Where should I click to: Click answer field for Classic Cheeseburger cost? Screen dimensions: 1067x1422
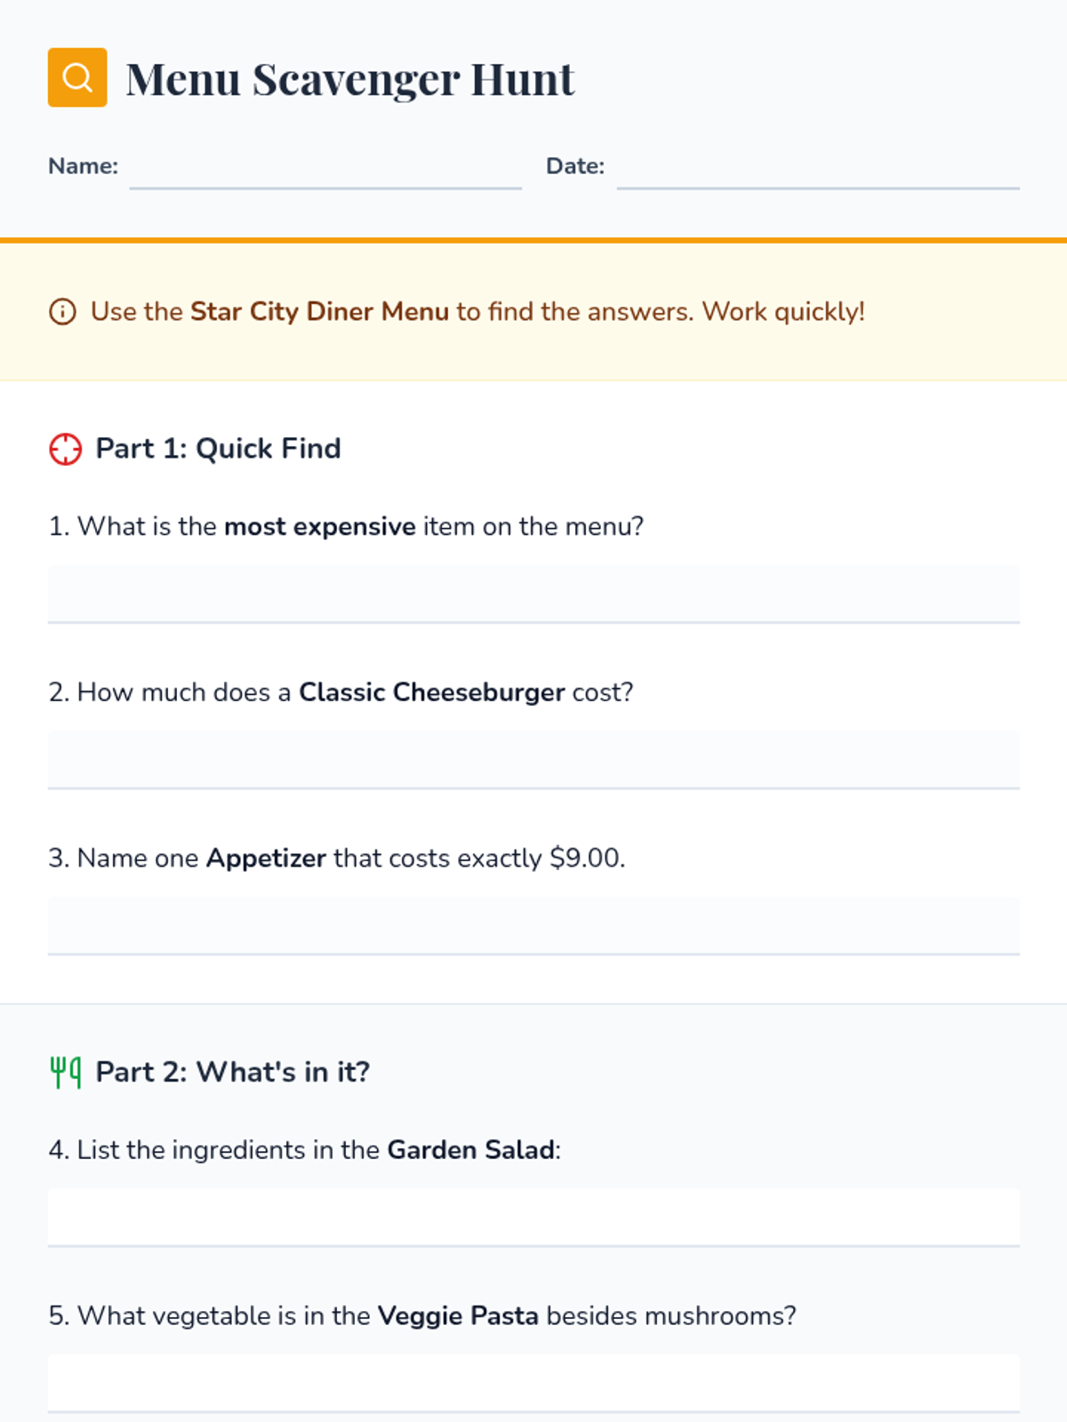[x=533, y=759]
